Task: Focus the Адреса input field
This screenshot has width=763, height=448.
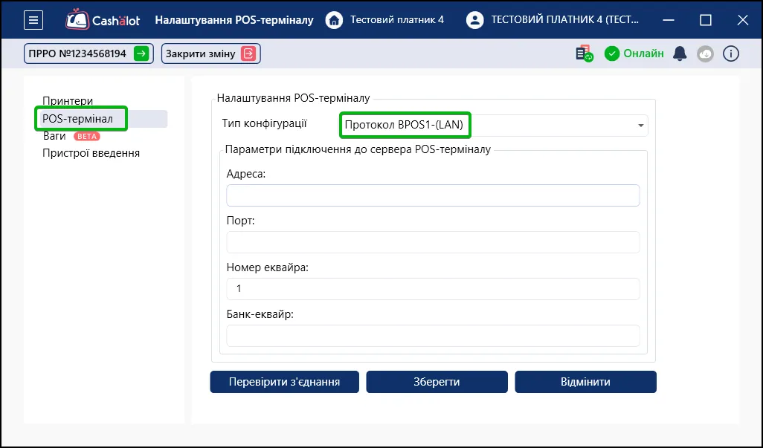Action: click(433, 195)
